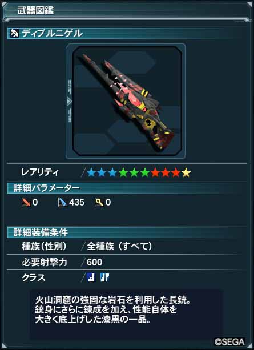This screenshot has width=254, height=350.
Task: Click the melee attack power icon
Action: click(26, 203)
